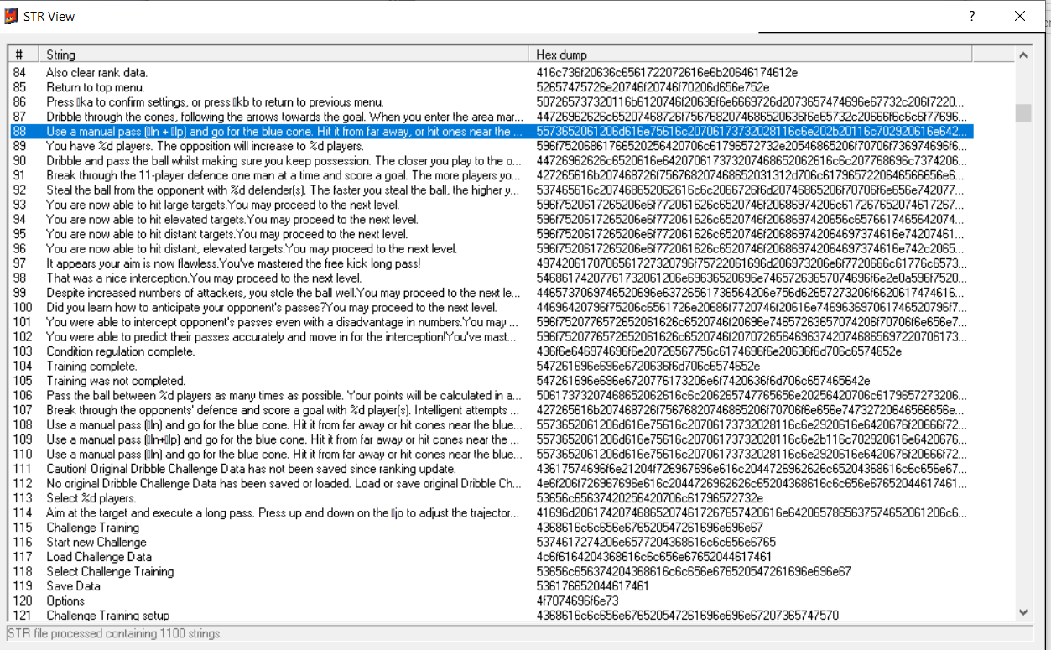Click hex dump '536176652044617461' cell
The image size is (1051, 650).
(592, 586)
